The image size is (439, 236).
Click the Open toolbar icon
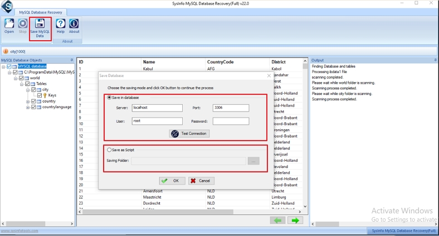coord(9,26)
